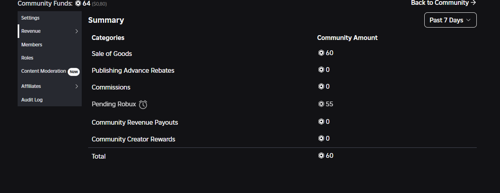Click the Robux icon in Sale of Goods row

coord(321,53)
